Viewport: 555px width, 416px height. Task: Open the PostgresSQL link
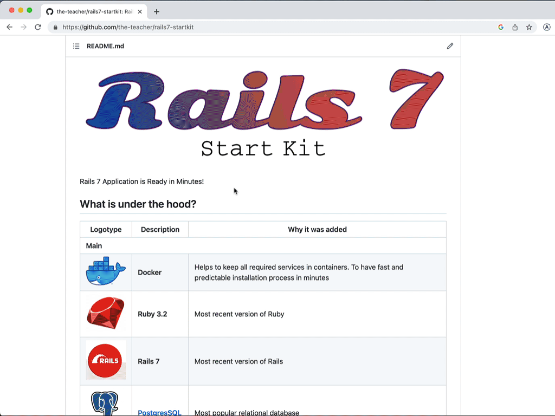(x=160, y=412)
